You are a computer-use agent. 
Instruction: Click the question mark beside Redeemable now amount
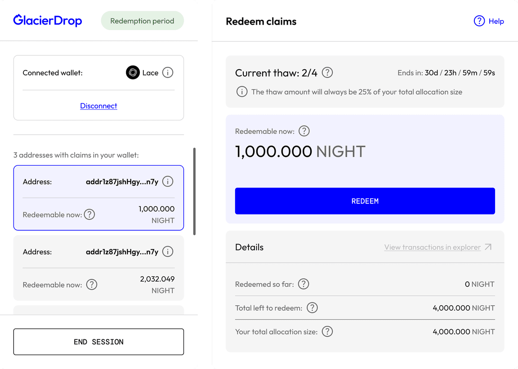pyautogui.click(x=304, y=131)
